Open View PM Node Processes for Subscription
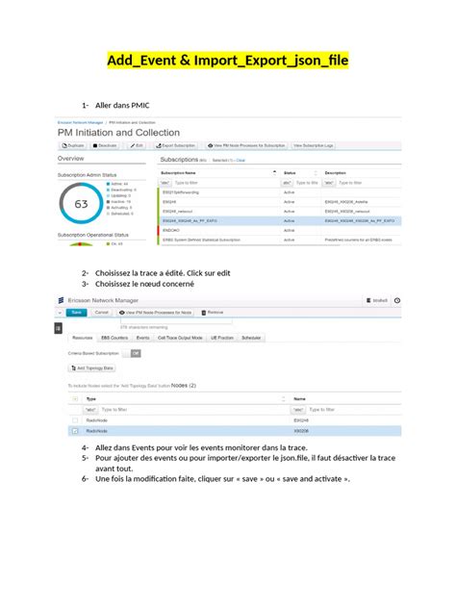This screenshot has width=456, height=608. 246,145
